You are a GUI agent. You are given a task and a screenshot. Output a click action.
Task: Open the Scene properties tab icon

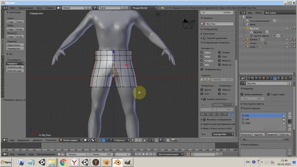[256, 78]
